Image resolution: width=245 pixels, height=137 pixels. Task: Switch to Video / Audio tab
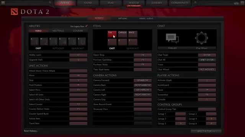coord(146,19)
